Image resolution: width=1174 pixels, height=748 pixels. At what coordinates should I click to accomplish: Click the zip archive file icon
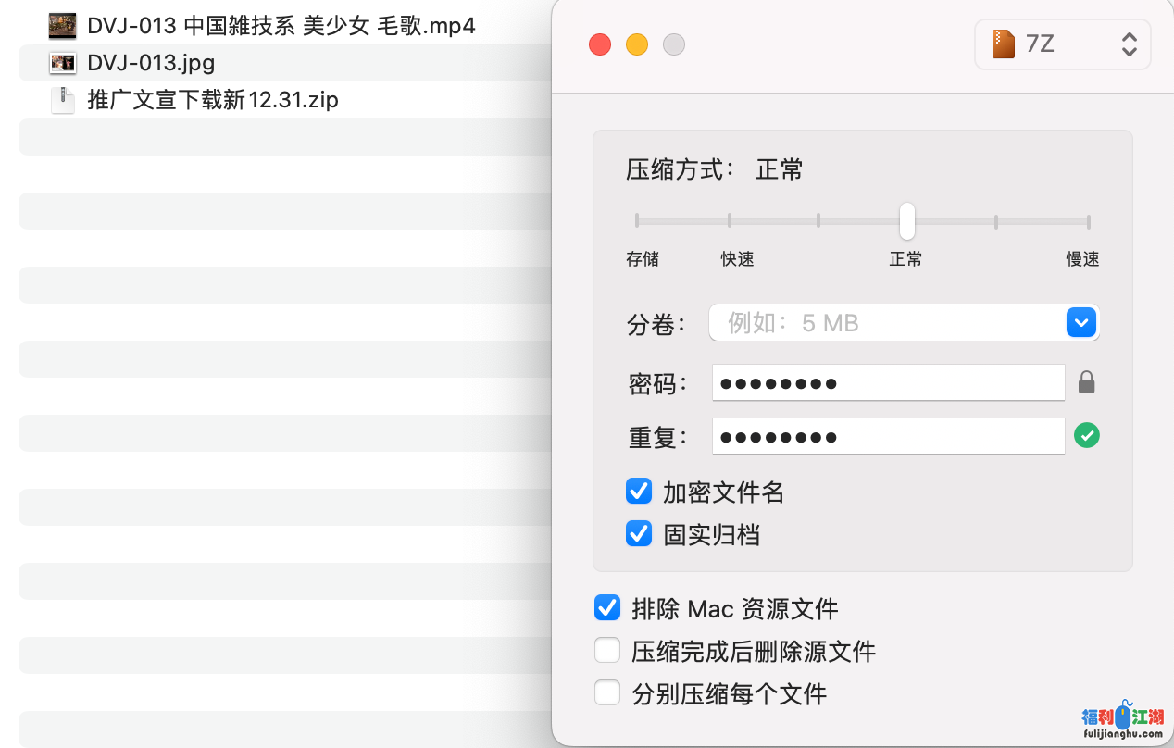(62, 100)
